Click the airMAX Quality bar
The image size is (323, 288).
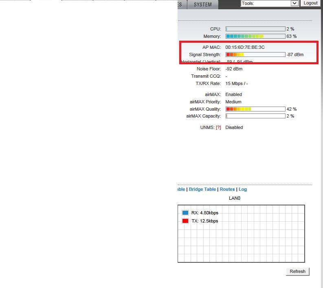point(255,109)
